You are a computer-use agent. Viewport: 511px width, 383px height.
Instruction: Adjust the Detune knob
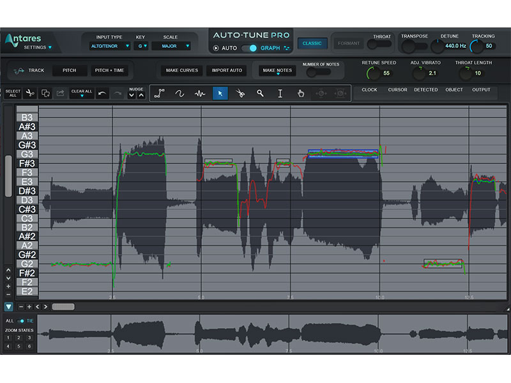click(438, 46)
